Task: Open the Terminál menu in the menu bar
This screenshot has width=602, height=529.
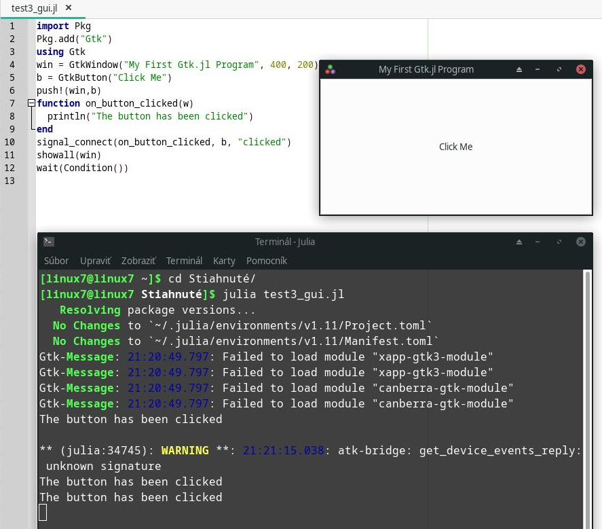Action: pos(184,261)
